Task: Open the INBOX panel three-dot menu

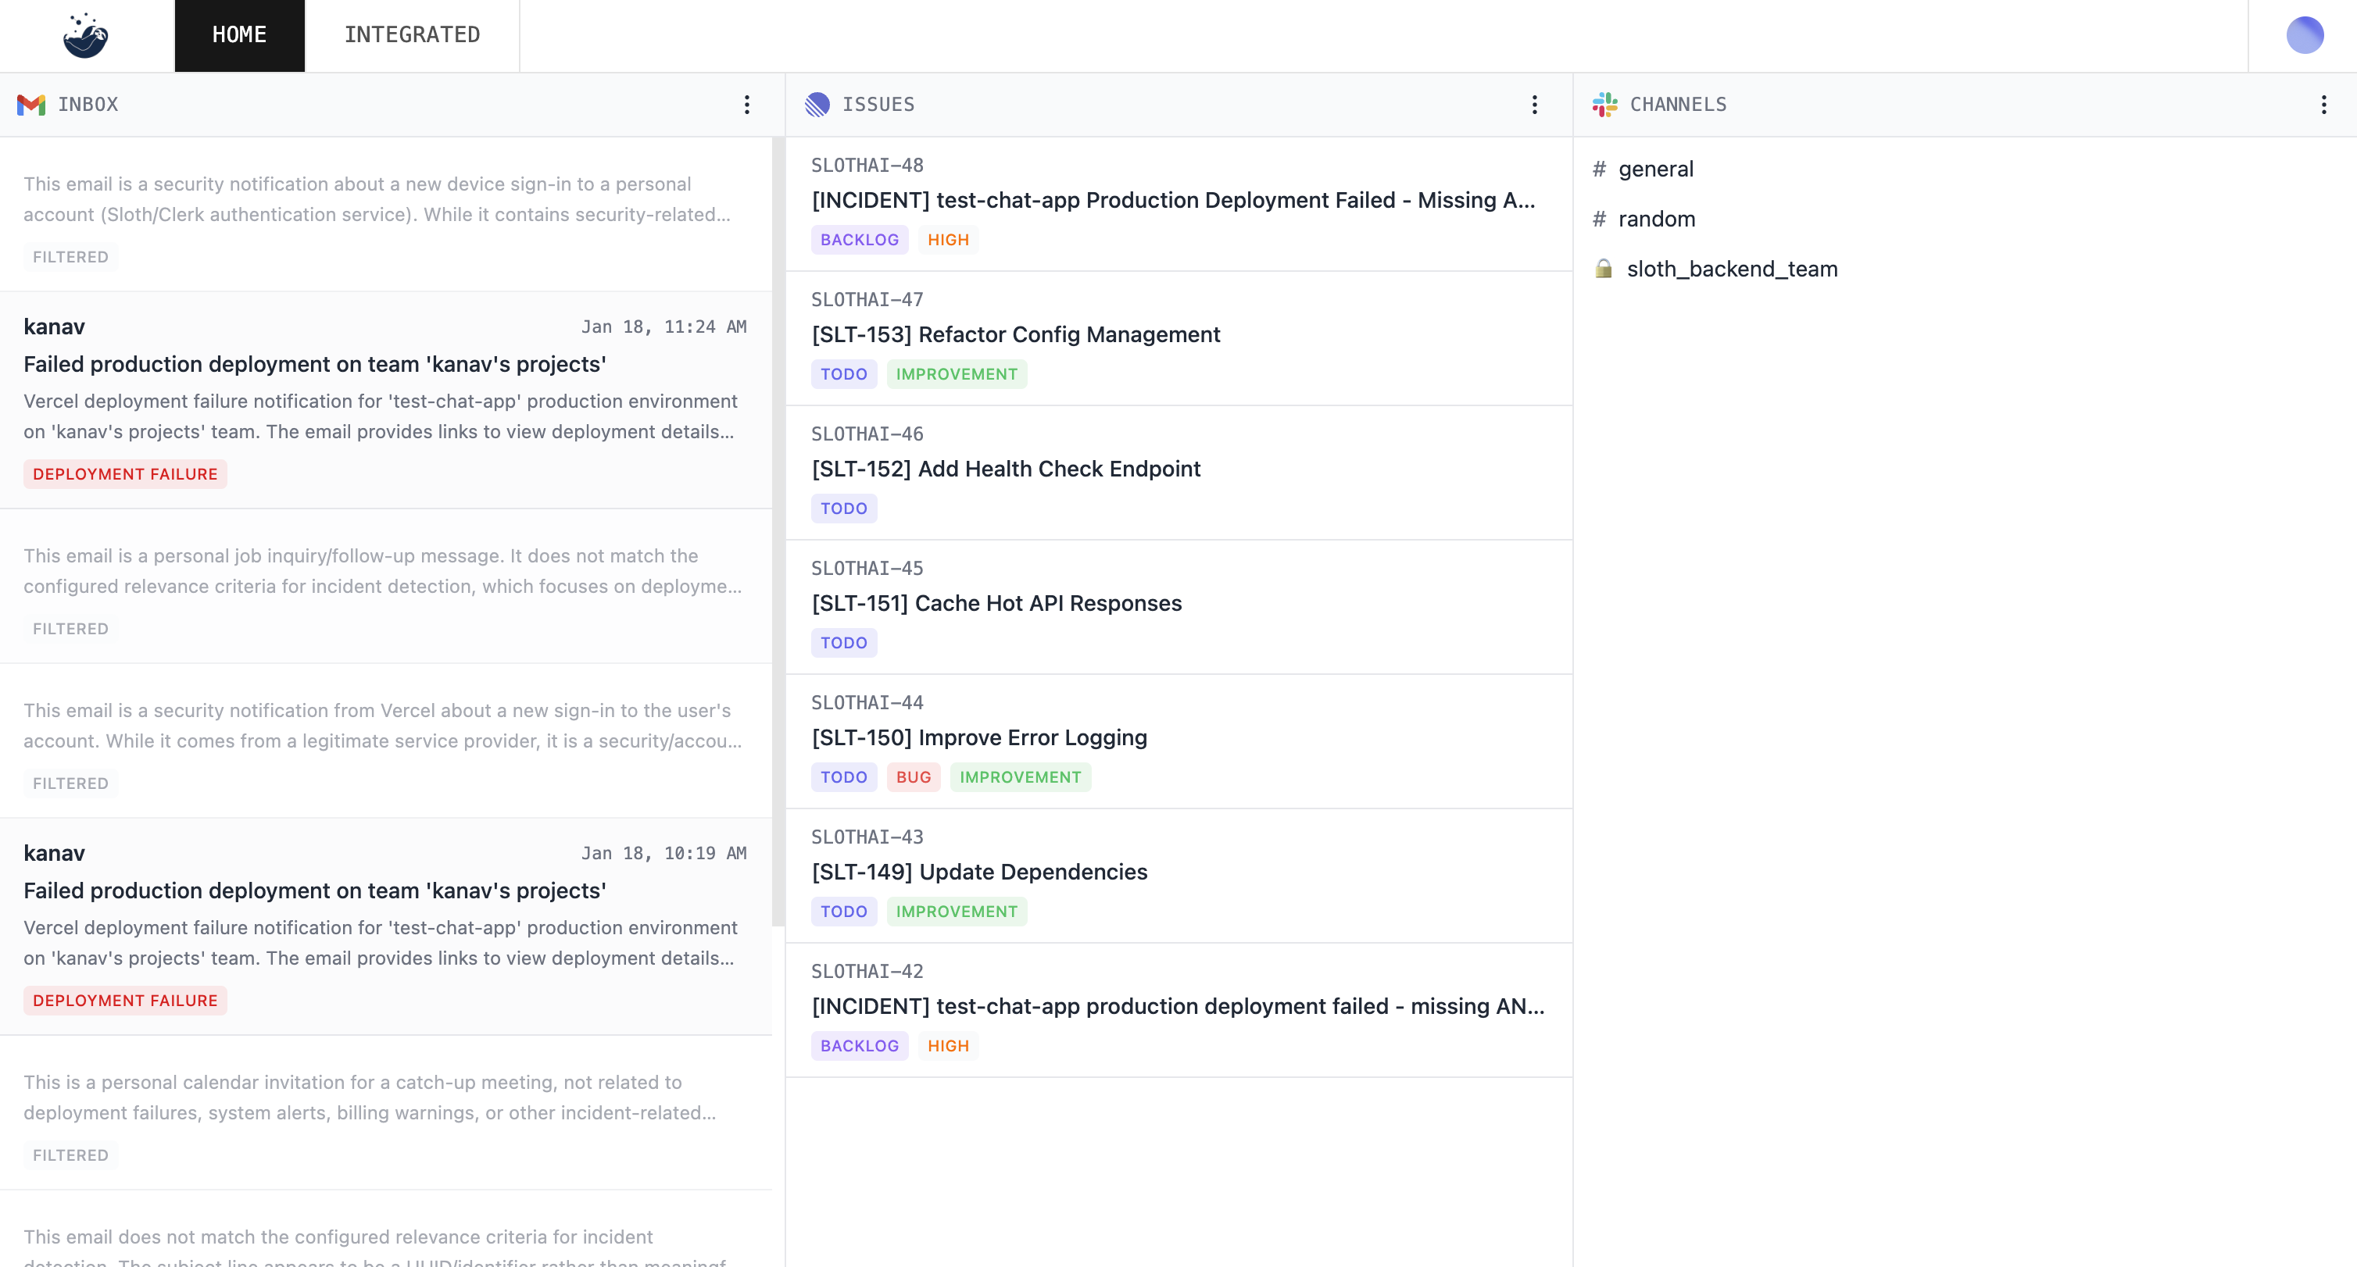Action: tap(746, 105)
